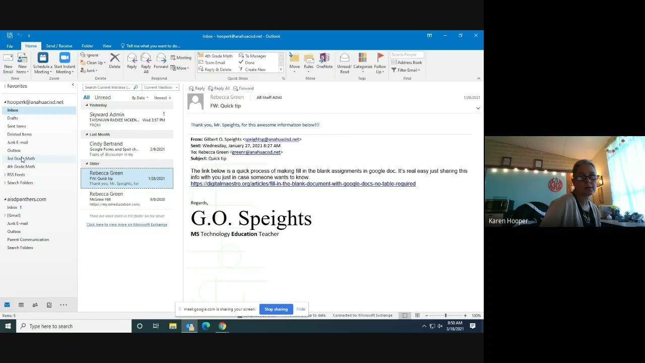Image resolution: width=645 pixels, height=363 pixels.
Task: Open the New Items menu
Action: point(22,63)
